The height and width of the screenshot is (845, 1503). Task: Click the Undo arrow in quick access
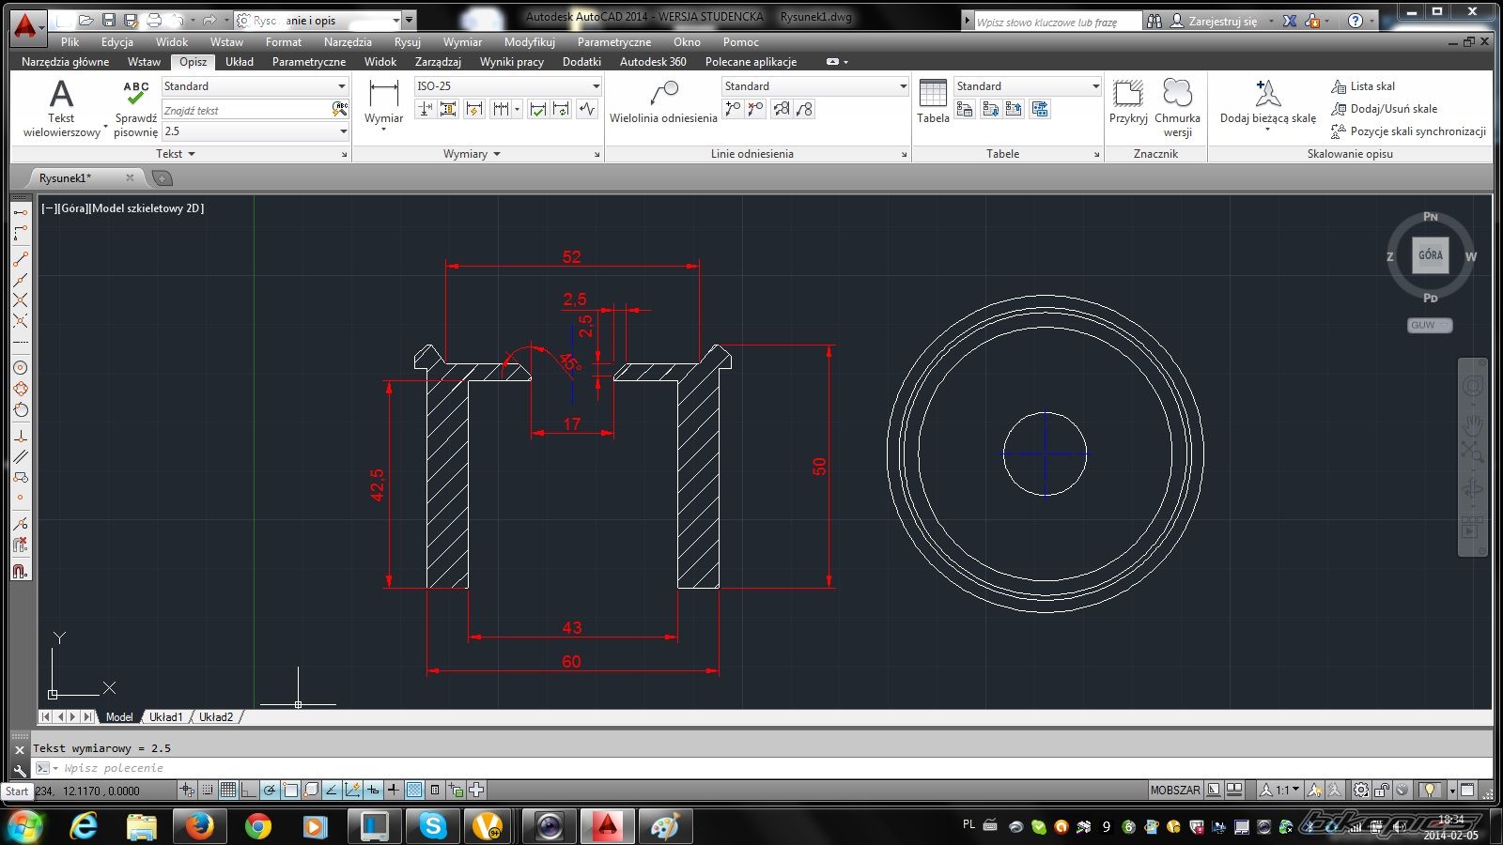click(178, 20)
